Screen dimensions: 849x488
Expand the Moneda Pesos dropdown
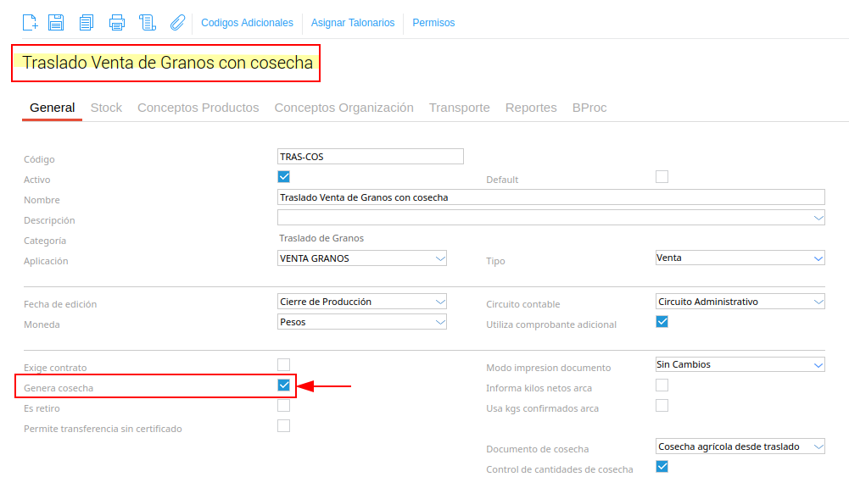pyautogui.click(x=361, y=322)
